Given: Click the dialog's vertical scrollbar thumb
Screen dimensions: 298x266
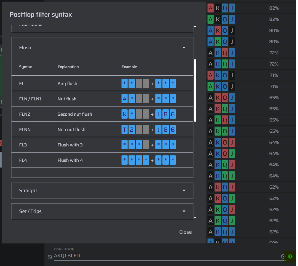Looking at the screenshot, I should (x=195, y=90).
